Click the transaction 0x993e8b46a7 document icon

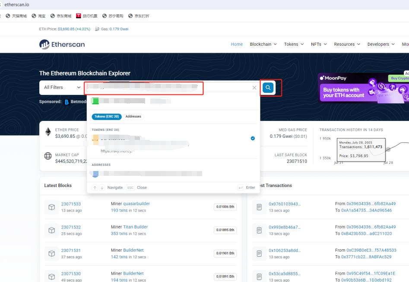pyautogui.click(x=259, y=230)
